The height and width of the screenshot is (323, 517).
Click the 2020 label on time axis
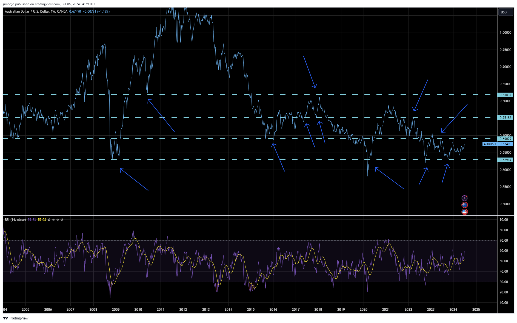[x=363, y=310]
